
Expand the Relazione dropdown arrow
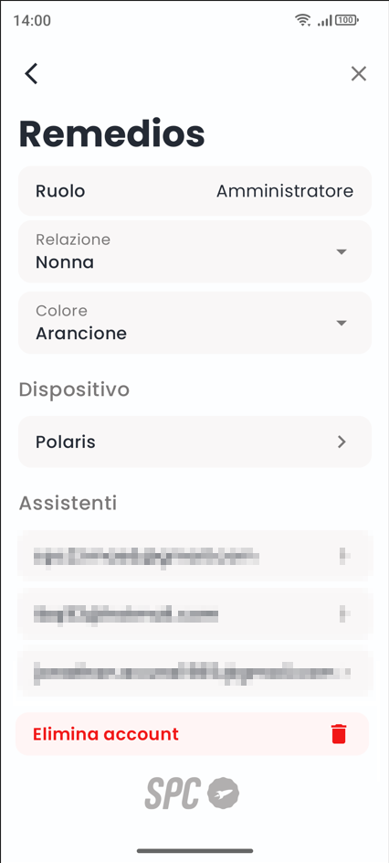[x=342, y=251]
